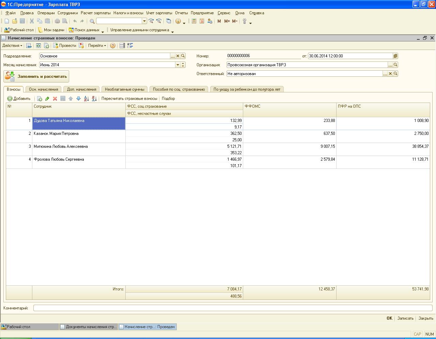Click the red delete row icon
The width and height of the screenshot is (436, 339).
[55, 99]
